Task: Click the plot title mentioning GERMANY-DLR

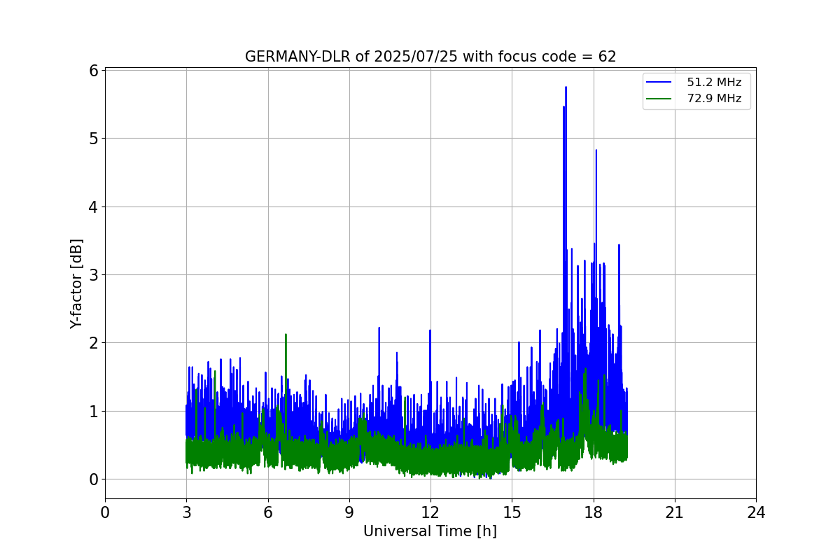Action: [x=430, y=57]
